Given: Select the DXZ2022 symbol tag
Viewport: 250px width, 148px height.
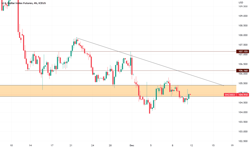Looking at the screenshot, I should click(230, 95).
